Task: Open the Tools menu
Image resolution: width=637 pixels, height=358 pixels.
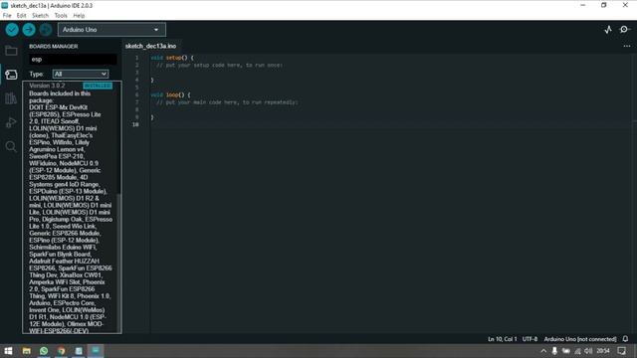Action: (61, 16)
